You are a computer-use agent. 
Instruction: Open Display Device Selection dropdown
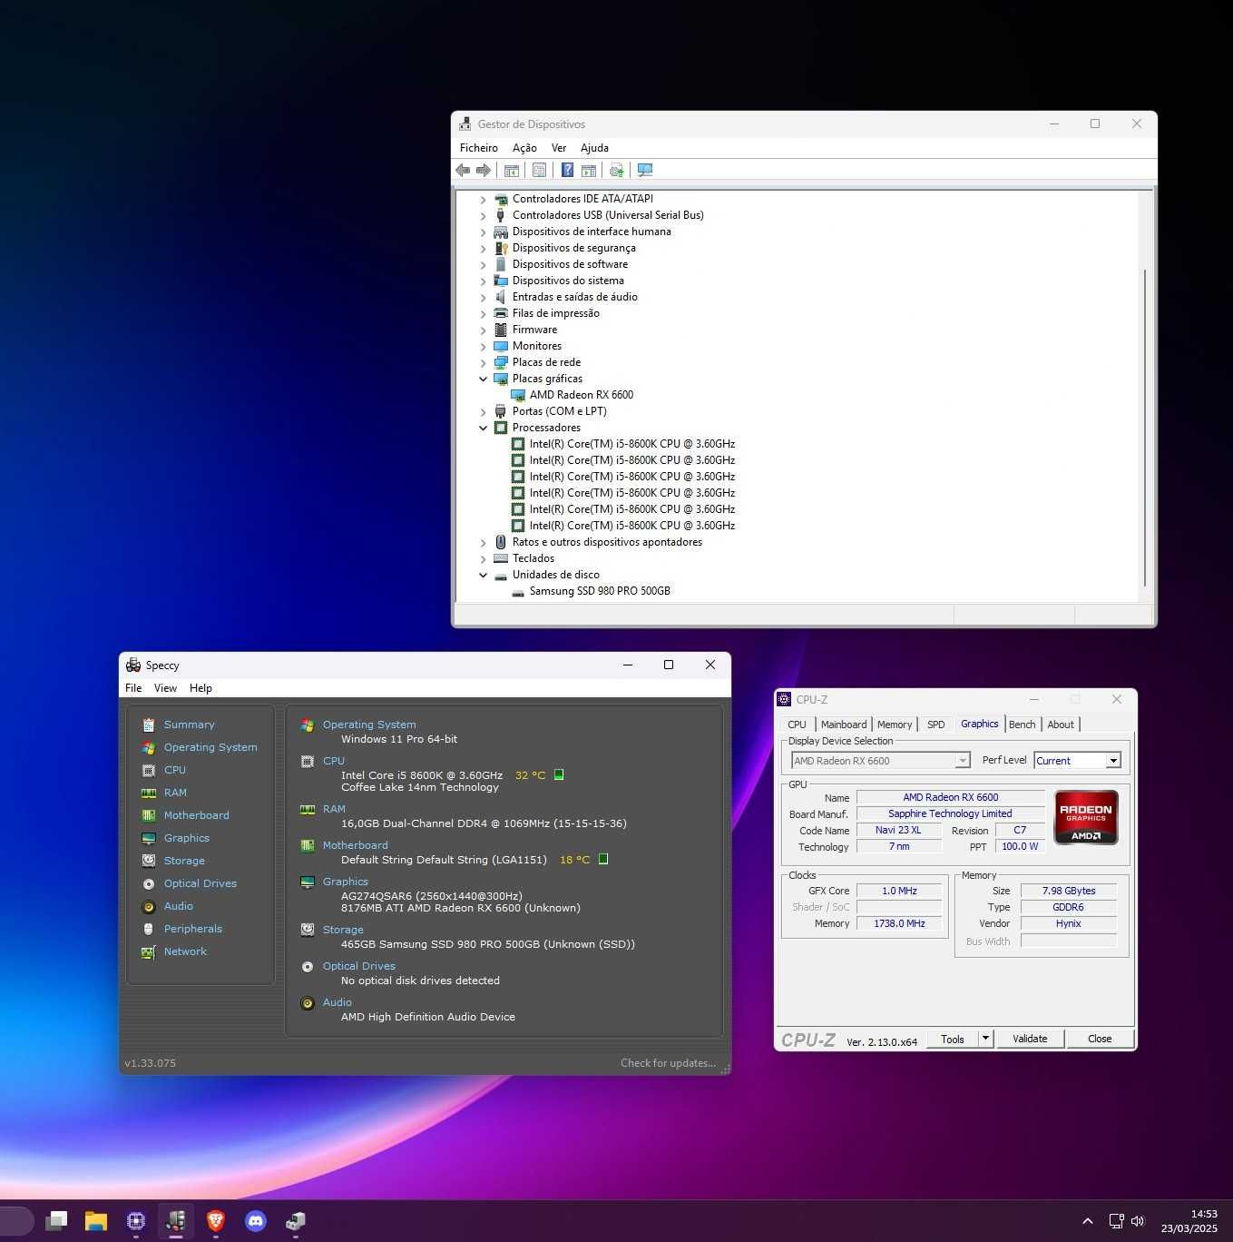coord(880,761)
